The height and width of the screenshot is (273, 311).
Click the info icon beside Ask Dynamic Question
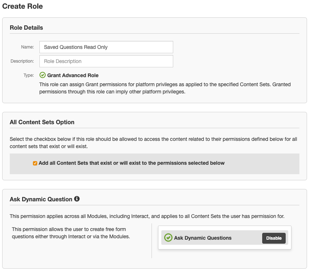(77, 199)
